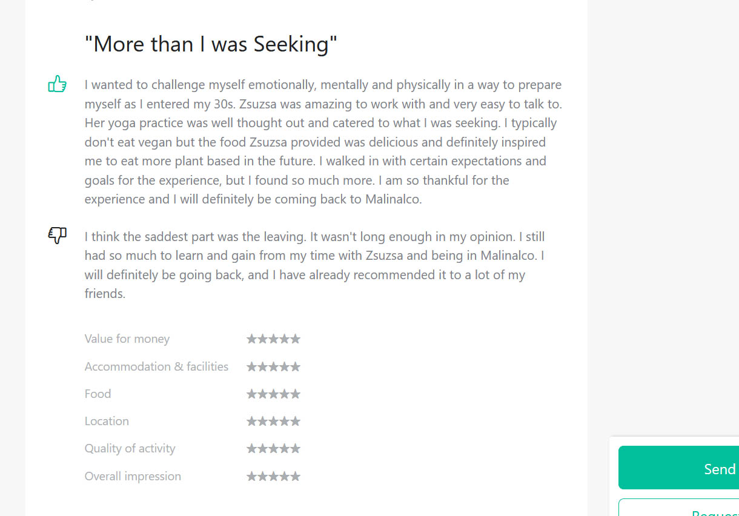Click the Accommodation & facilities label
The height and width of the screenshot is (516, 739).
point(156,366)
